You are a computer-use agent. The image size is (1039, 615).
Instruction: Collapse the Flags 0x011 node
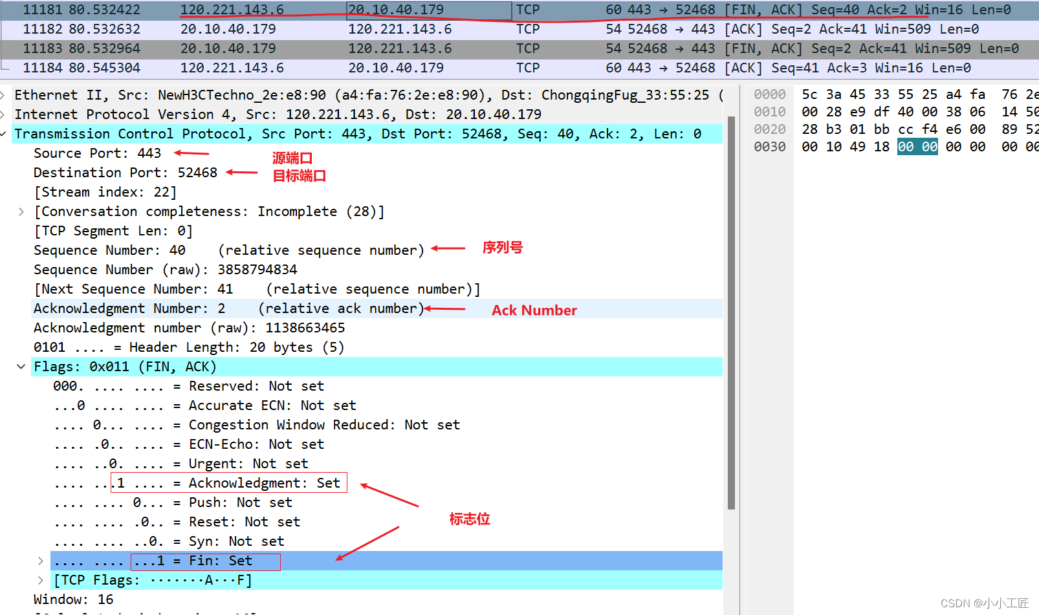point(21,367)
